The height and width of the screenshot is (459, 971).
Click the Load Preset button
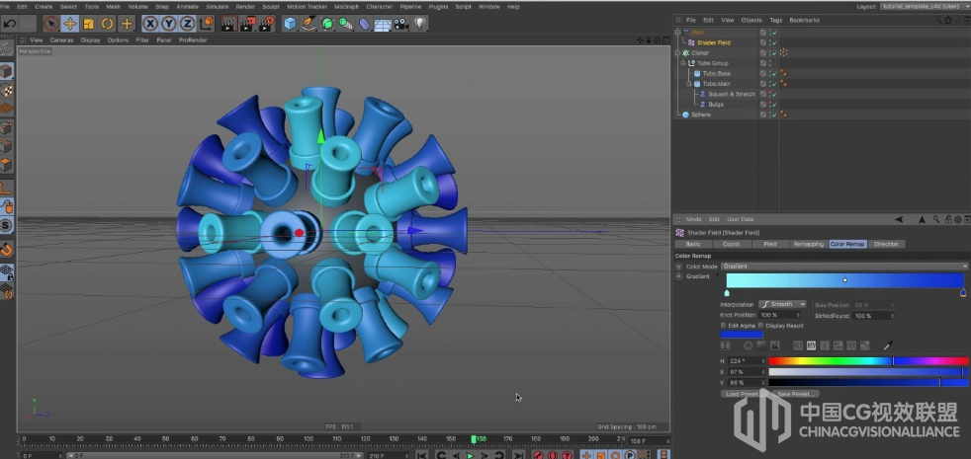coord(742,394)
